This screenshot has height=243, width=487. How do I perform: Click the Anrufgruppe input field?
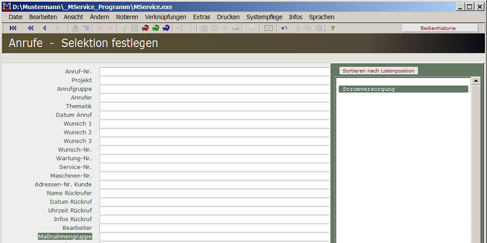[x=215, y=89]
